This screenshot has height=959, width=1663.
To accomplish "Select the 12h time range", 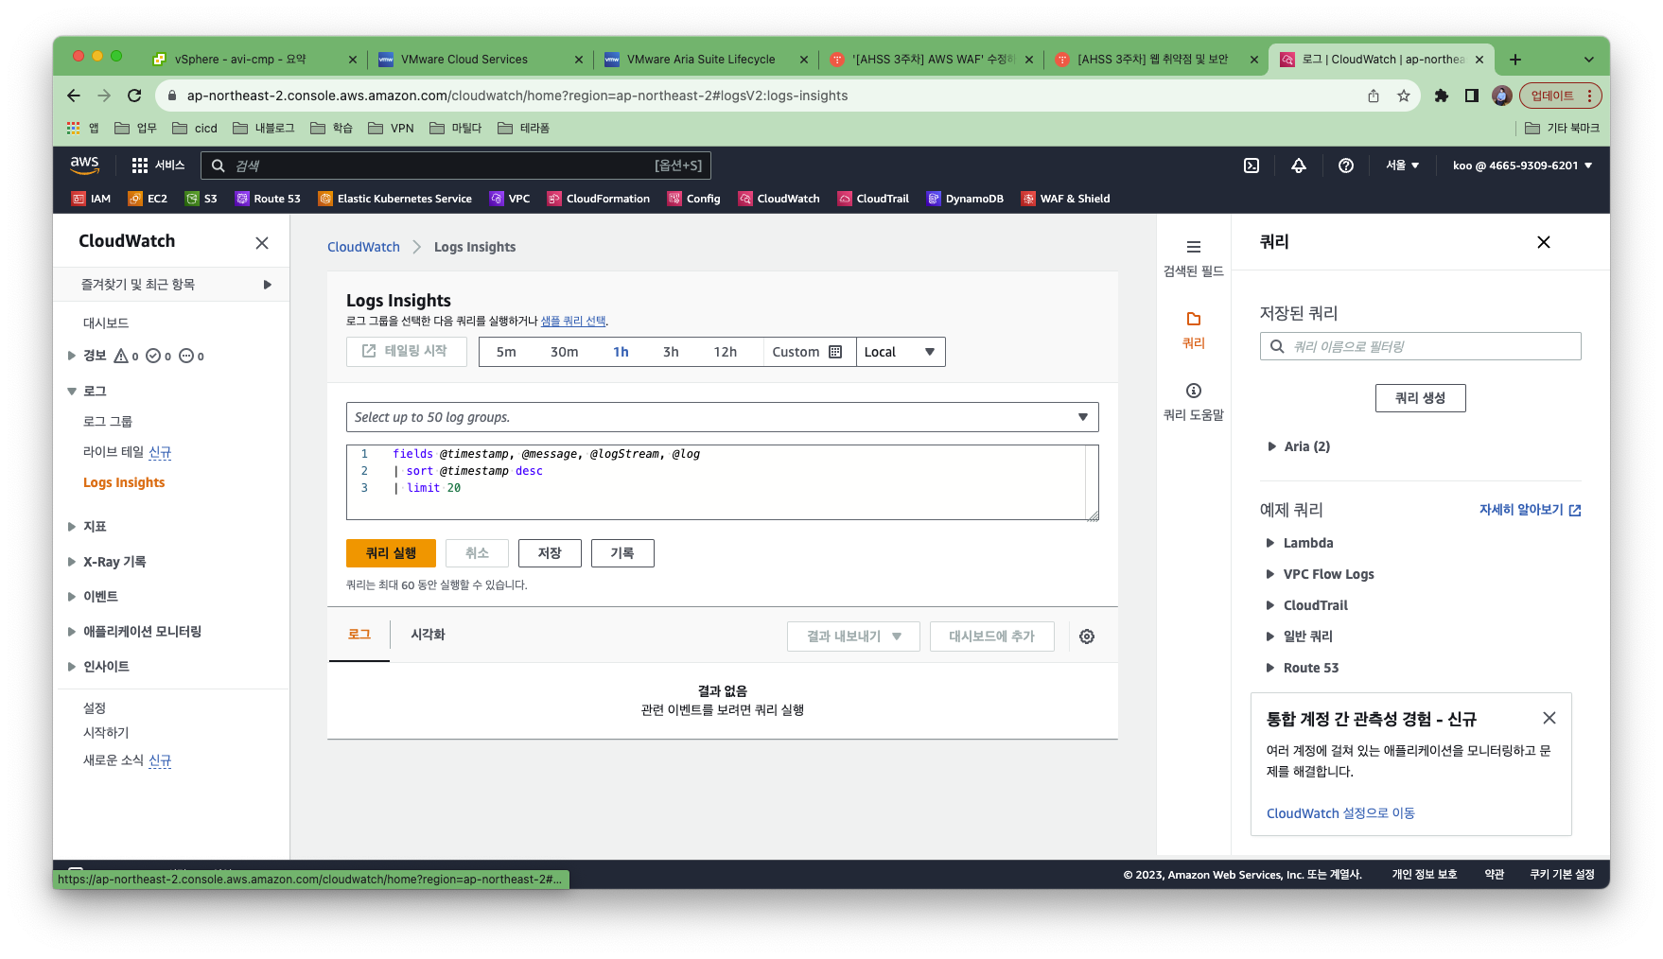I will pos(725,352).
